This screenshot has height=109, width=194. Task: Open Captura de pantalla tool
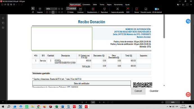[118, 10]
